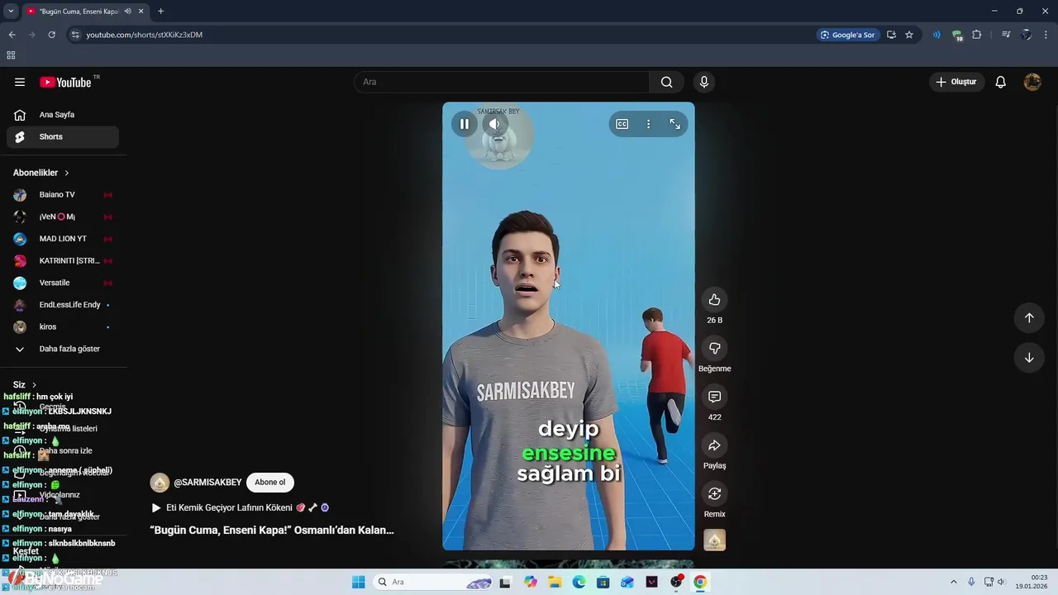Expand Abonelikler subscriptions chevron

pos(67,173)
